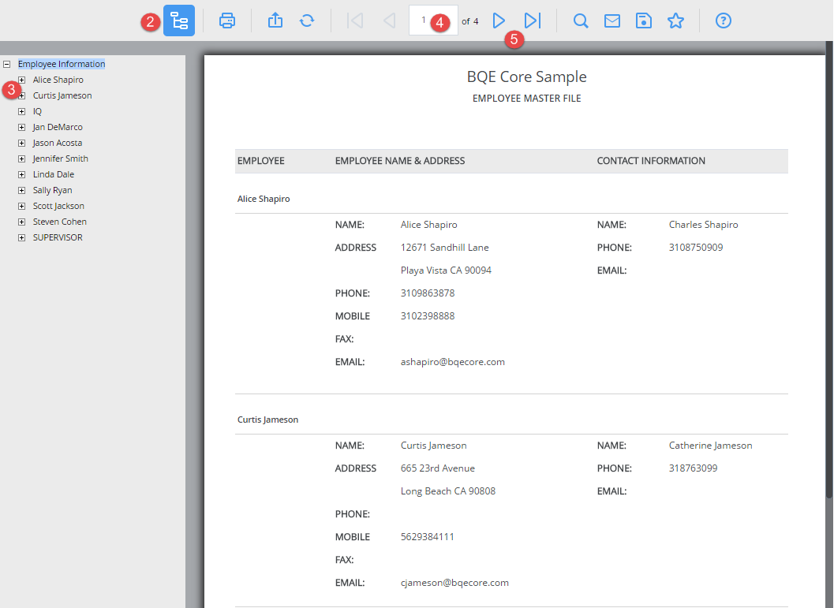Click Curtis Jameson's section heading in report

pos(267,420)
